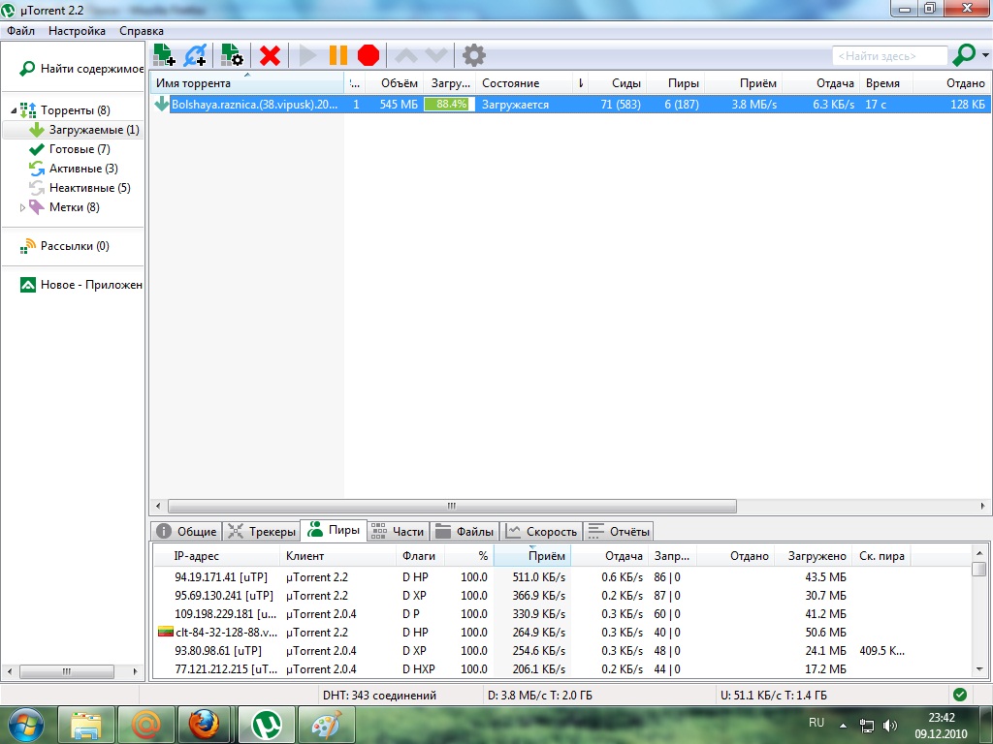Open Paint from the taskbar
Image resolution: width=993 pixels, height=744 pixels.
[x=327, y=725]
